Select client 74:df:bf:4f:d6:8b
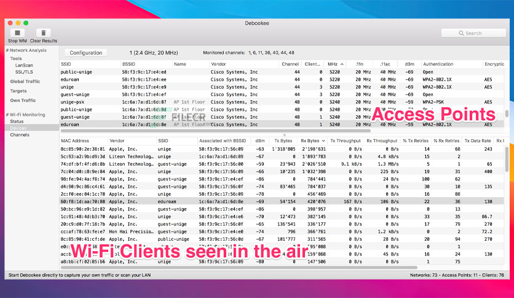514x298 pixels. click(x=282, y=164)
